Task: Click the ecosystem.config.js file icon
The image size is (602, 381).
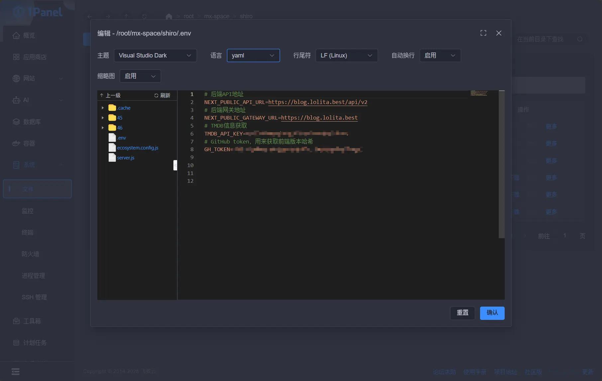Action: click(x=112, y=147)
